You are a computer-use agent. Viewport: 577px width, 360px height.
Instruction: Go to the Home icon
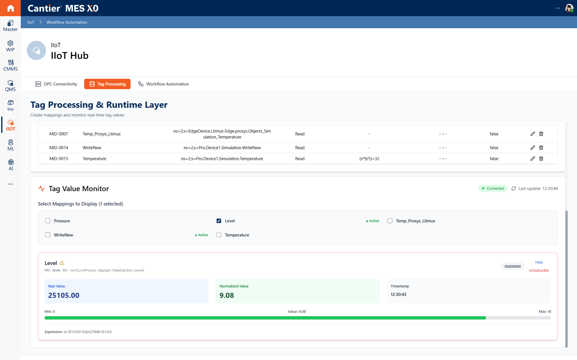(x=10, y=8)
